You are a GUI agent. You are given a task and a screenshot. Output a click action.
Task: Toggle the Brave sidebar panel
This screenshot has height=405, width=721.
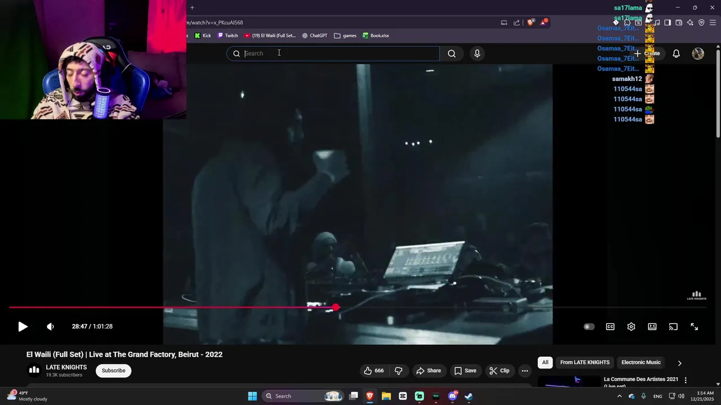667,22
